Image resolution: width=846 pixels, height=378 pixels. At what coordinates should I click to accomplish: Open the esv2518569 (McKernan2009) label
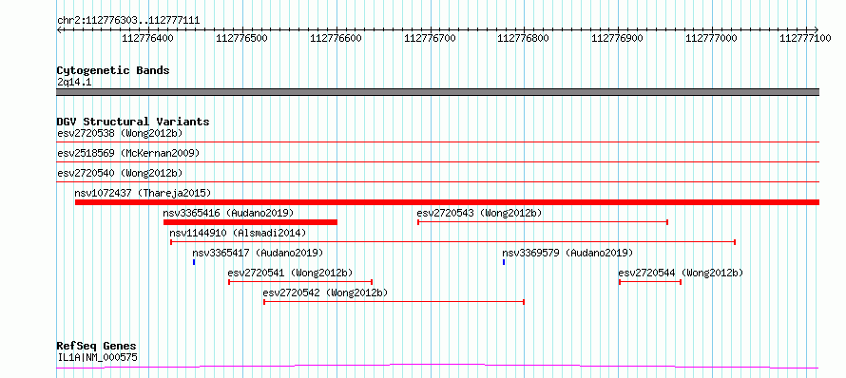(x=128, y=153)
